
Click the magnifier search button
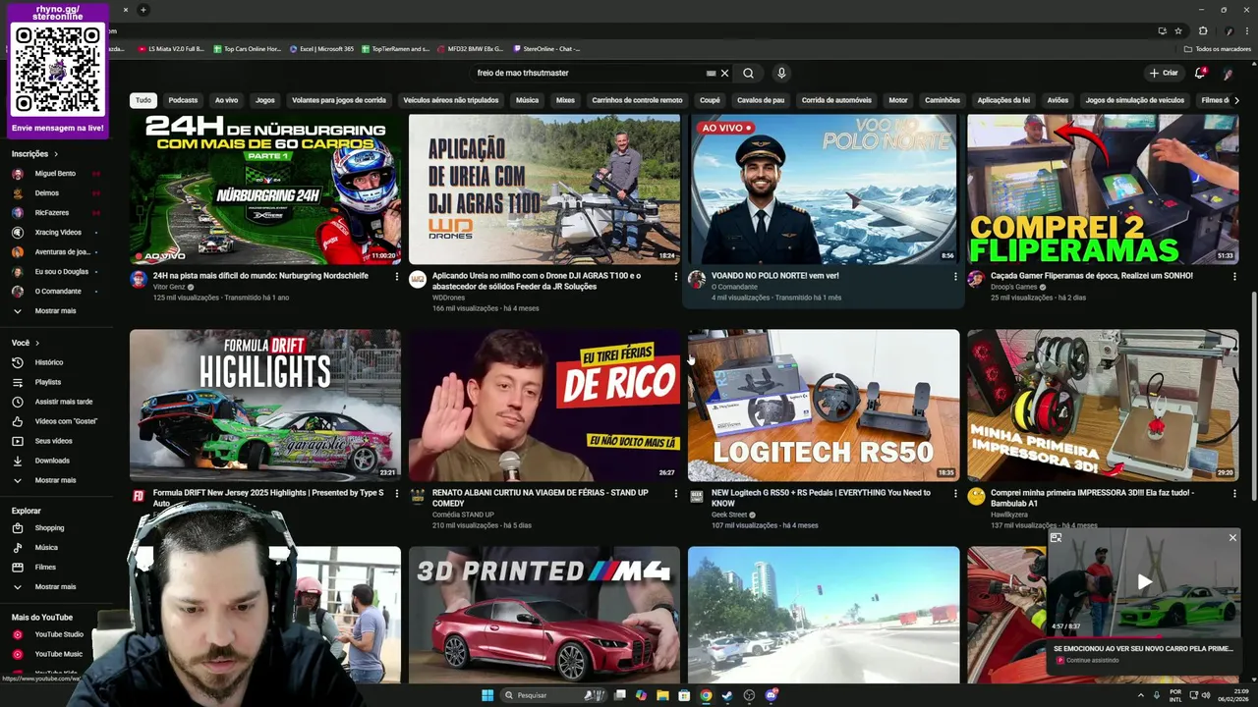coord(748,73)
